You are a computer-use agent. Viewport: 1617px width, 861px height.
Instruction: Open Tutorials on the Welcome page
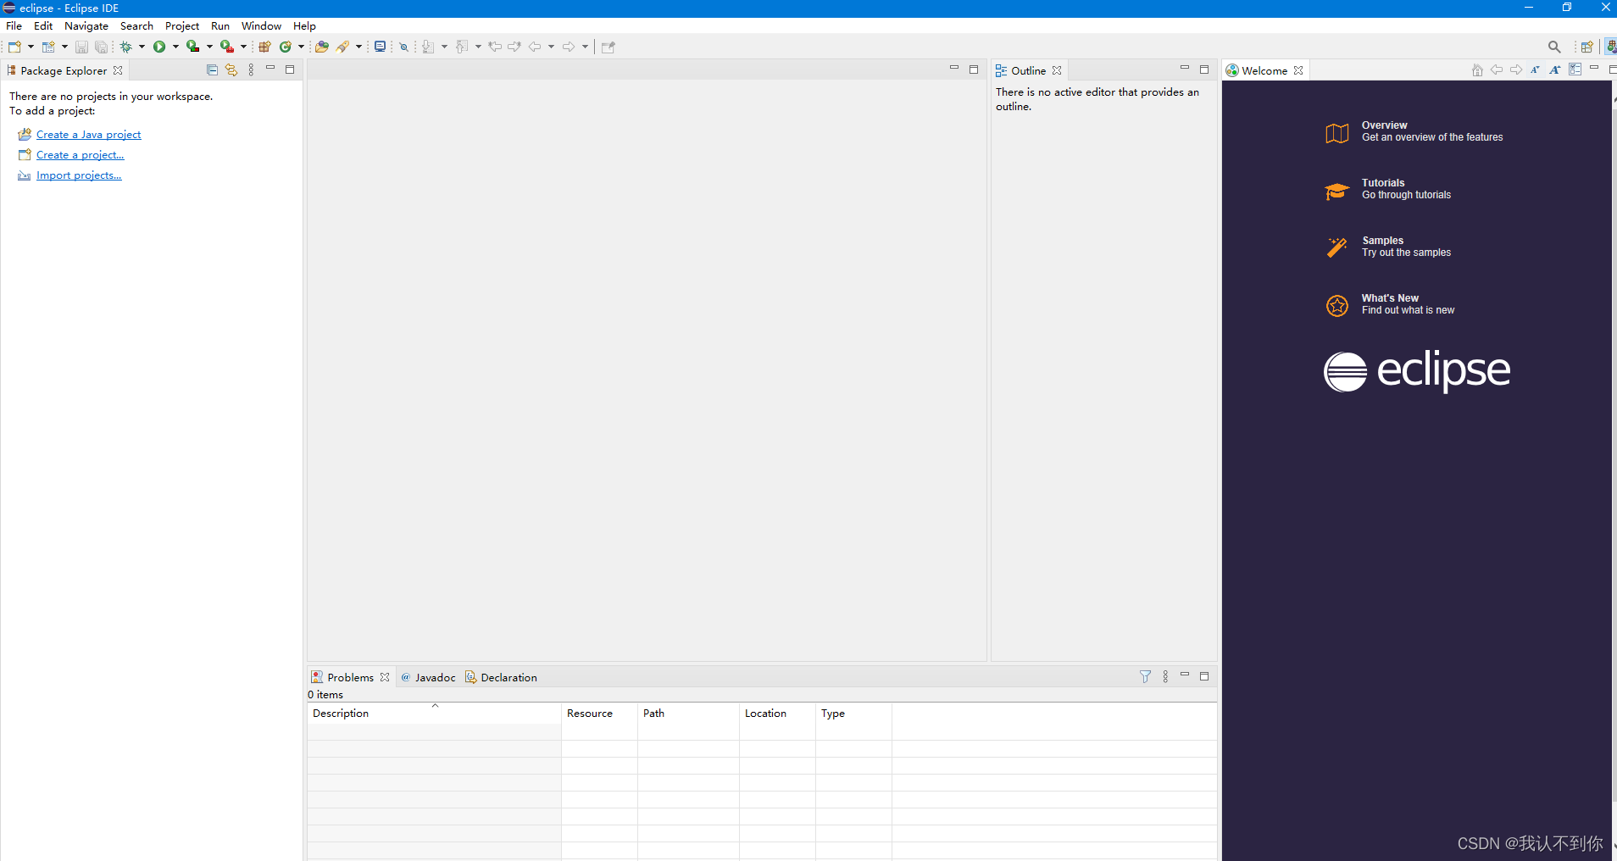[x=1388, y=189]
